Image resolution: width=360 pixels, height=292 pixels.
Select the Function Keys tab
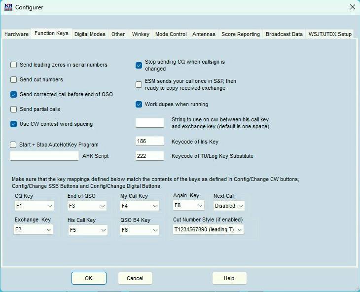(x=51, y=33)
